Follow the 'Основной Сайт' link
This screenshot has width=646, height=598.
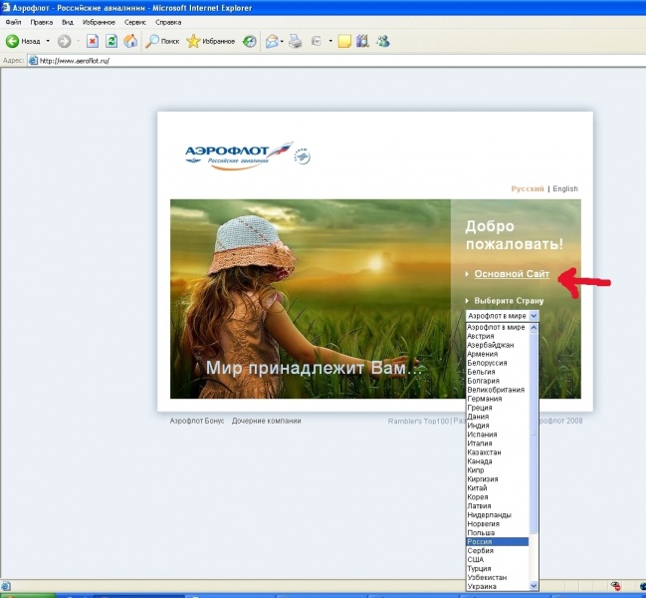tap(512, 273)
